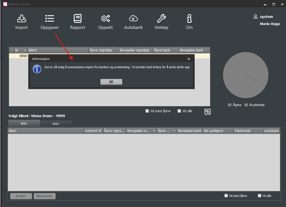Open the Oppgaver task list icon
This screenshot has width=286, height=207.
point(50,19)
